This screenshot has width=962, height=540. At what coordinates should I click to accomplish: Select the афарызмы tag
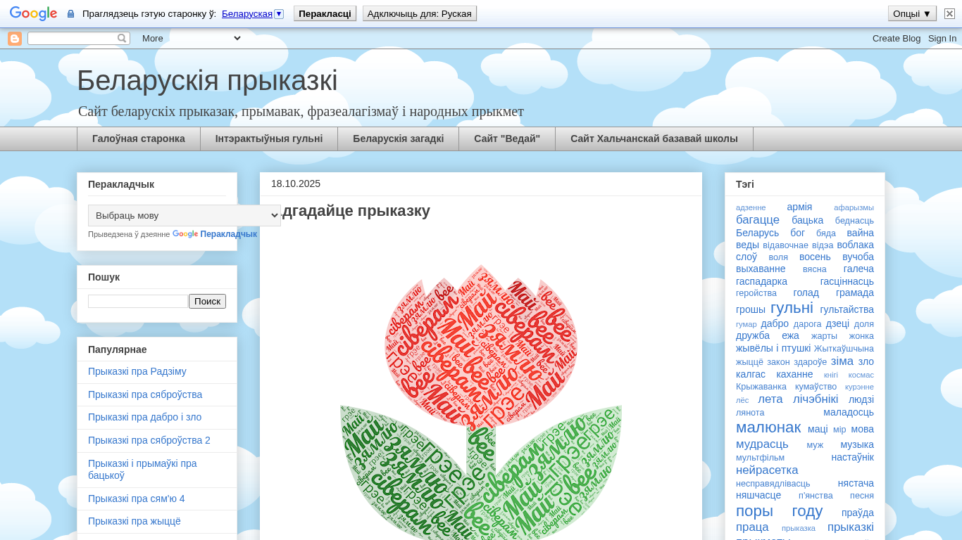tap(854, 207)
